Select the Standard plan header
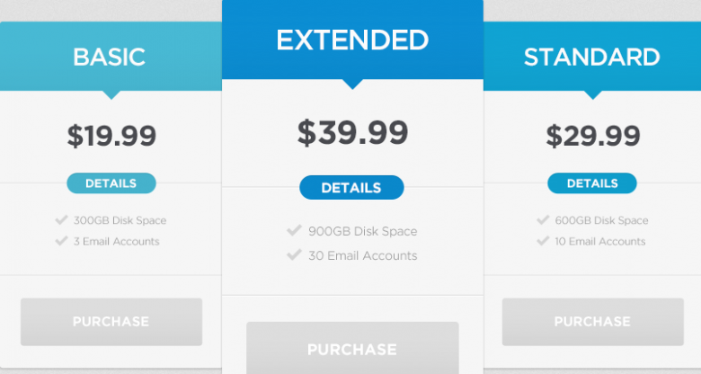Screen dimensions: 701x374 592,57
